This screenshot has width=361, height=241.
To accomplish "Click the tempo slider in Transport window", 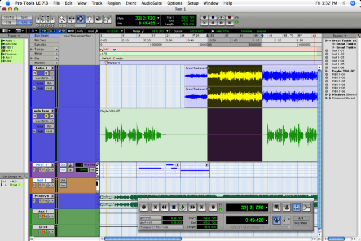I will (x=289, y=227).
